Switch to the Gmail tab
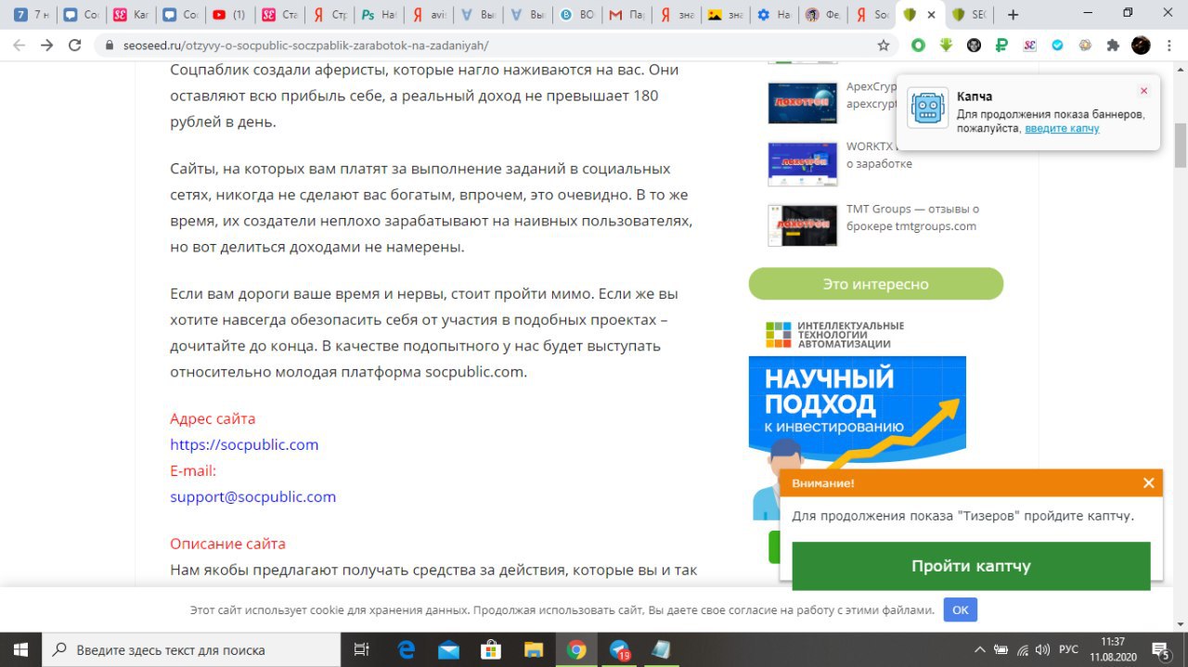The height and width of the screenshot is (667, 1188). [626, 15]
